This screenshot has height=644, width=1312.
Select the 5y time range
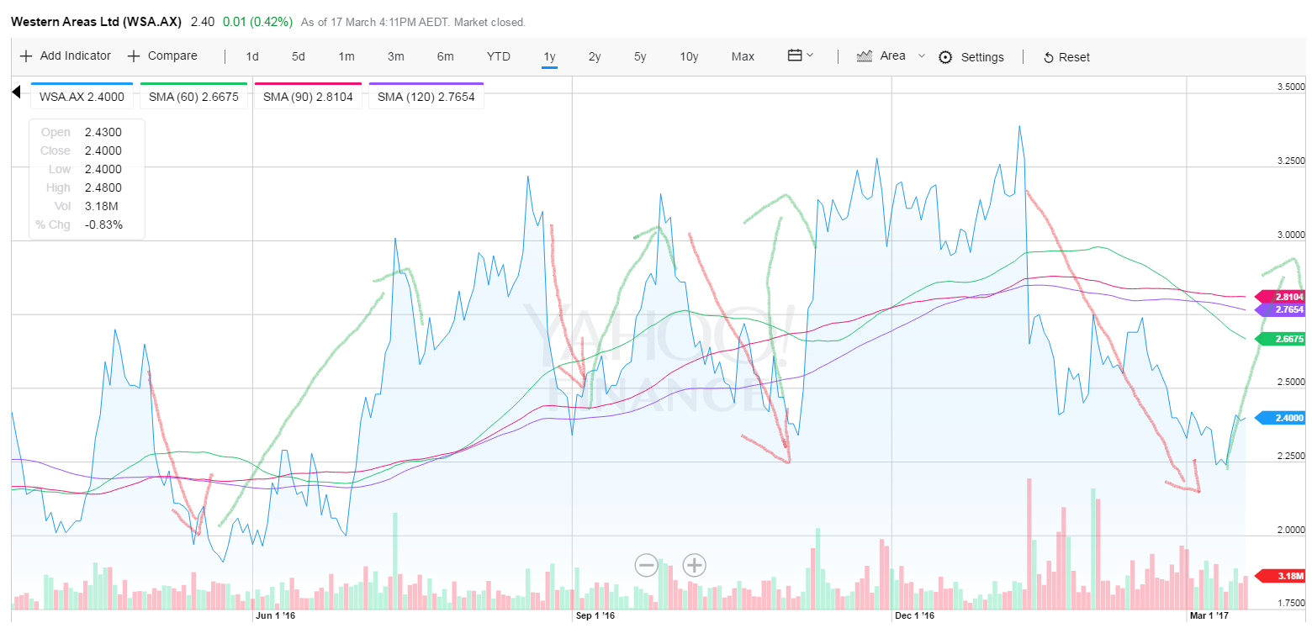[x=640, y=57]
